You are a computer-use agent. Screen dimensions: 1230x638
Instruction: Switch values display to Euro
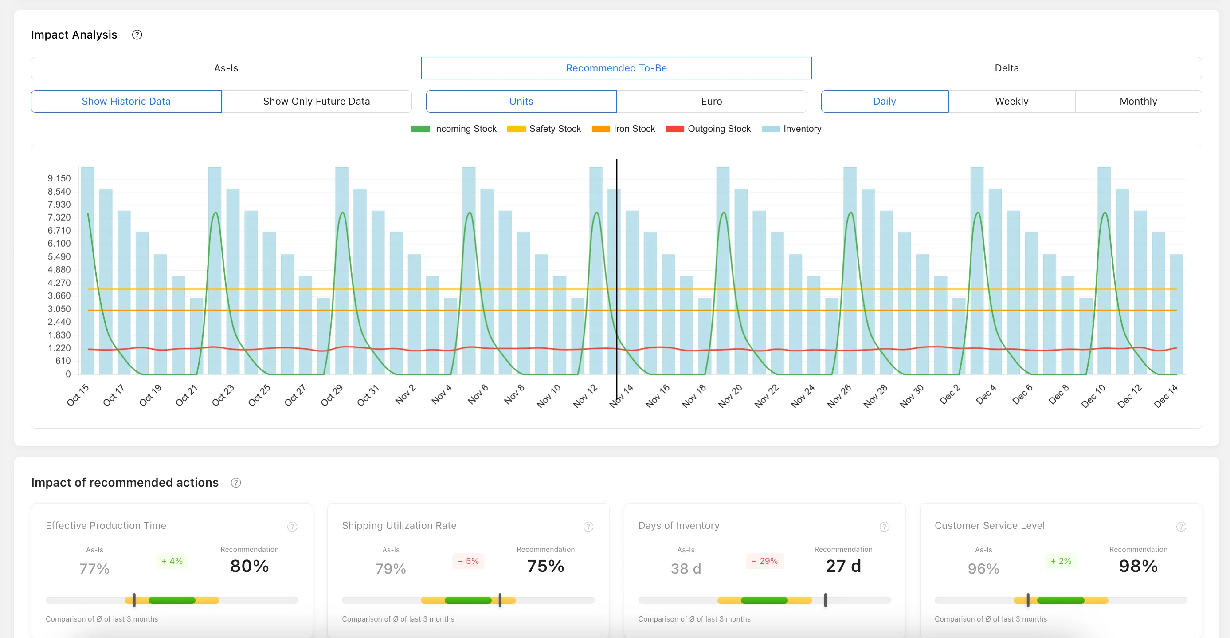[x=711, y=101]
